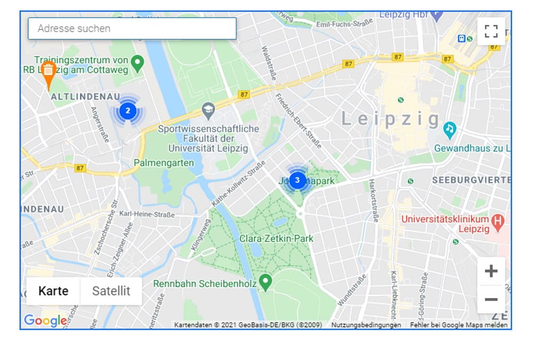
Task: Open the cluster marker showing 3
Action: (x=297, y=180)
